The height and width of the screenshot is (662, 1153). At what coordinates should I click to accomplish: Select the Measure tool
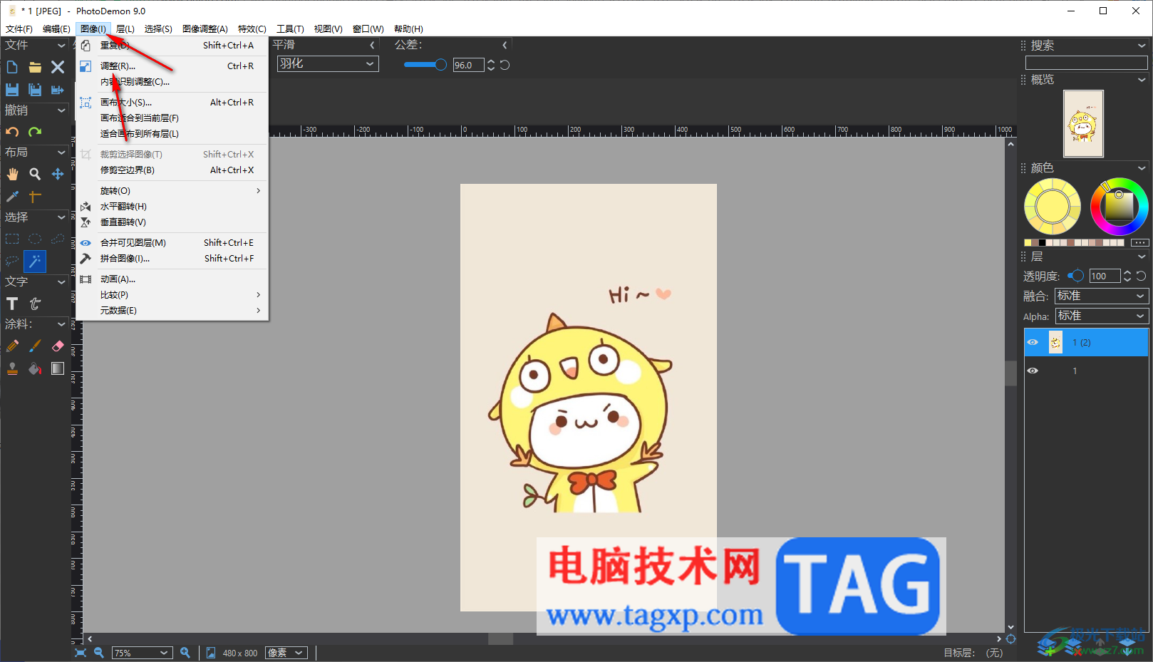[35, 197]
